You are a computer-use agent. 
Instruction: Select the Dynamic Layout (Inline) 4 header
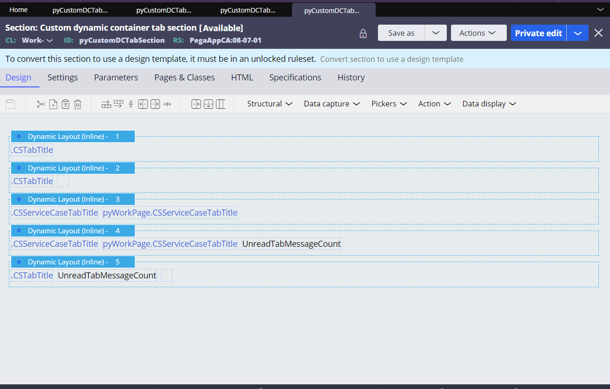[73, 231]
